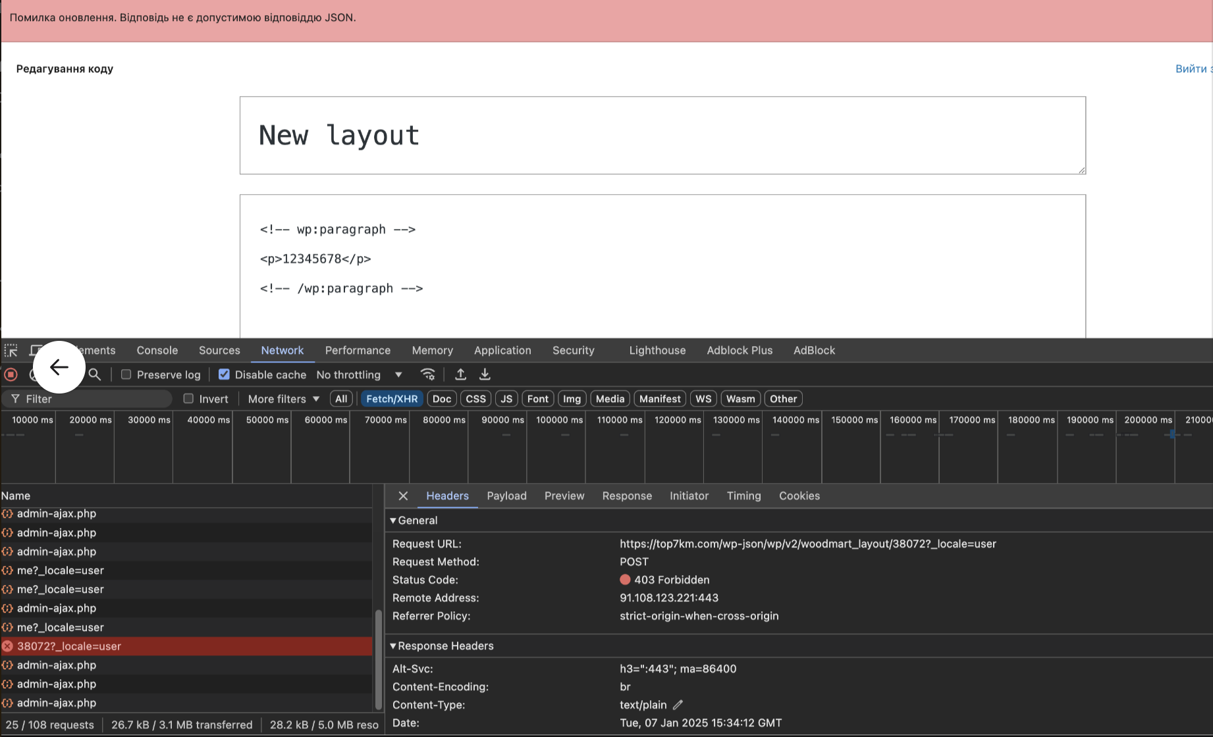This screenshot has height=737, width=1213.
Task: Open the Preview tab
Action: click(x=564, y=496)
